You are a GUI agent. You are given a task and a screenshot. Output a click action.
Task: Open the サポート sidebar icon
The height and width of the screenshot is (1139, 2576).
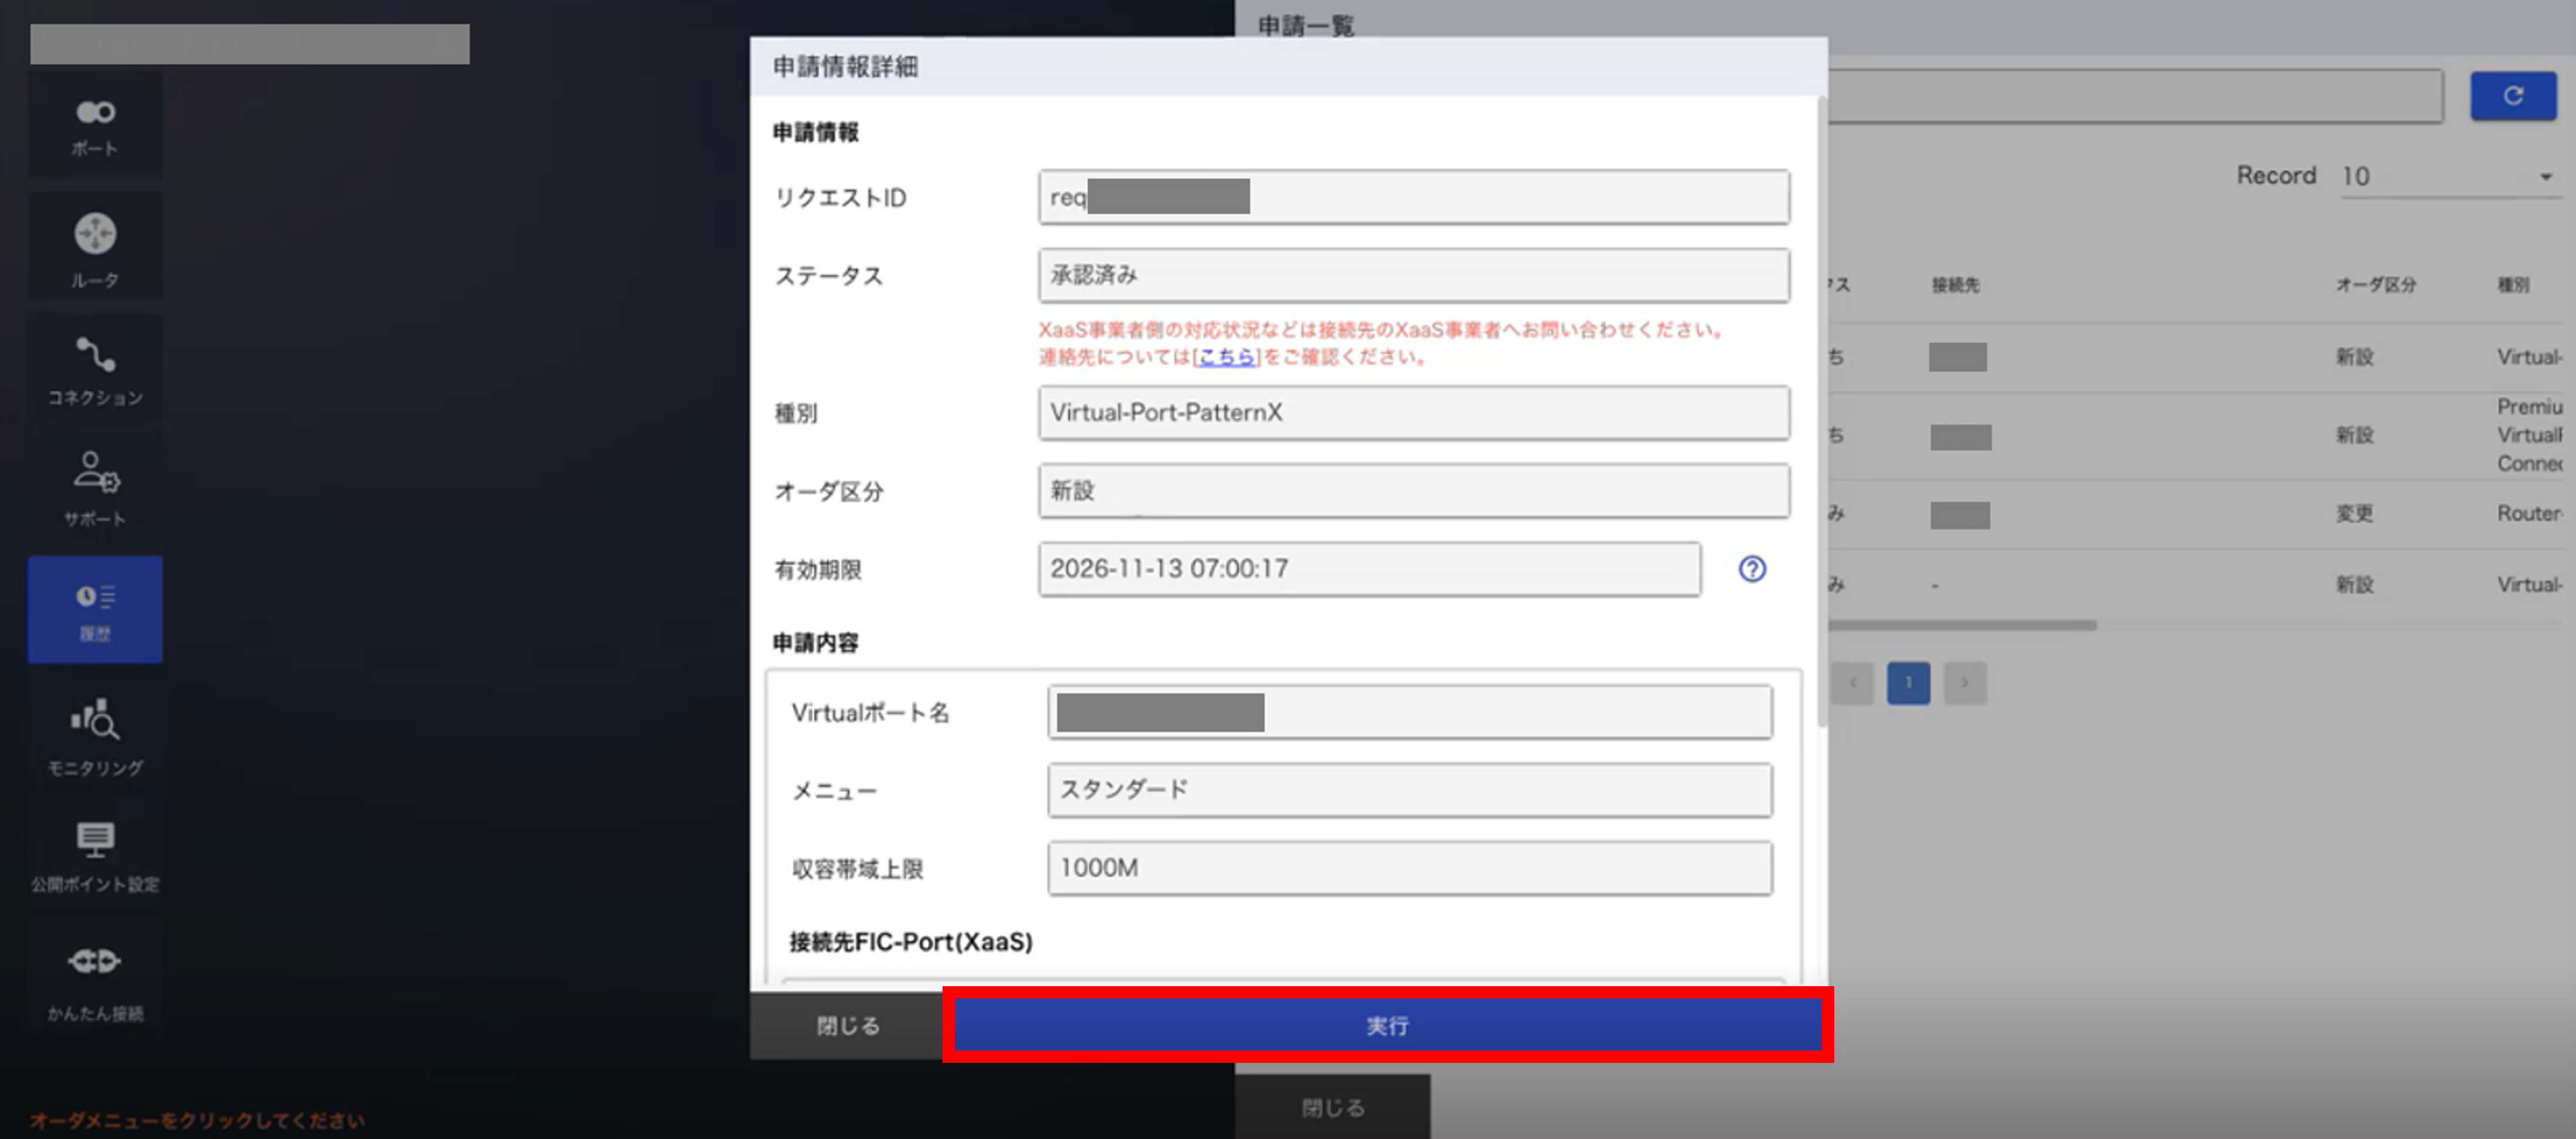click(95, 488)
